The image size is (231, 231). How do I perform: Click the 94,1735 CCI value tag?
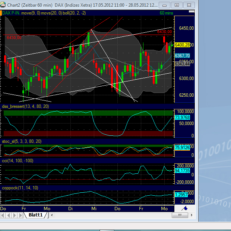[182, 171]
